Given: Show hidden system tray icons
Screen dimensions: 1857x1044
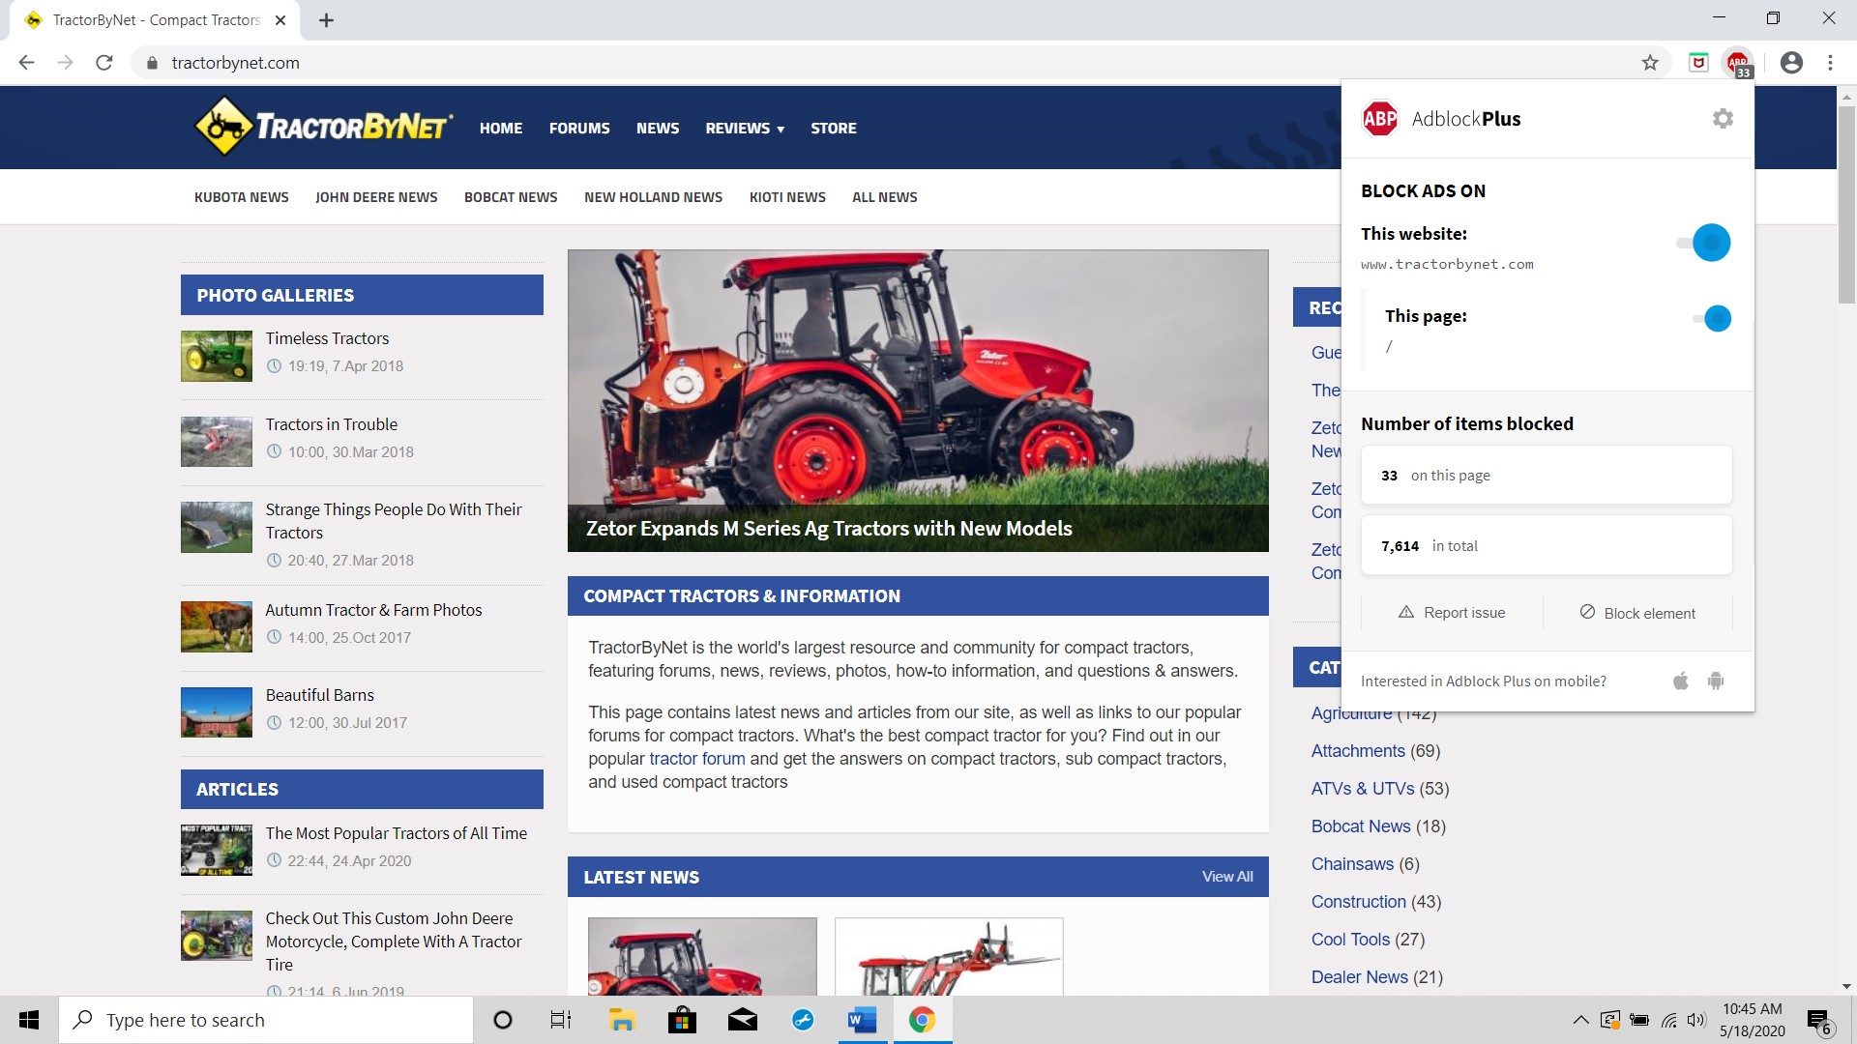Looking at the screenshot, I should click(1580, 1020).
